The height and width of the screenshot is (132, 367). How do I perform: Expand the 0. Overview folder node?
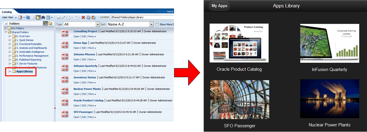click(10, 36)
